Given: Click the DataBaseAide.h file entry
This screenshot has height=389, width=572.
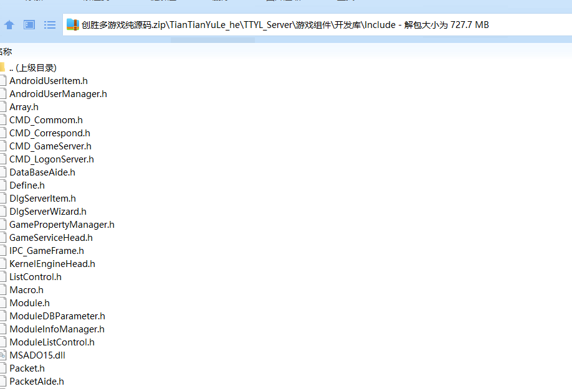Looking at the screenshot, I should point(42,172).
